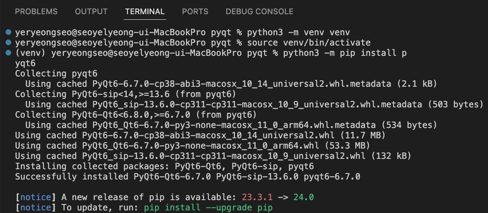Select the TERMINAL tab
Image resolution: width=488 pixels, height=213 pixels.
coord(145,12)
